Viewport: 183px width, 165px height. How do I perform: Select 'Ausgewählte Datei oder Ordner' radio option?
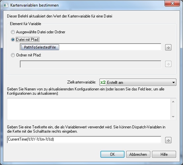[x=13, y=32]
